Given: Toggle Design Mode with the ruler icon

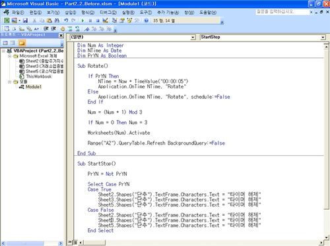Looking at the screenshot, I should click(x=106, y=20).
